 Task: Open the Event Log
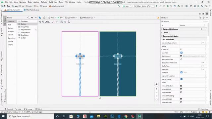pos(203,109)
